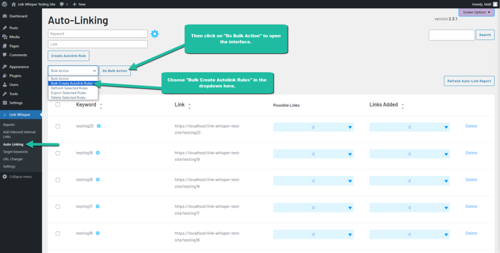Expand Links Added dropdown for testing20
Viewport: 500px width, 253px height.
[x=410, y=127]
